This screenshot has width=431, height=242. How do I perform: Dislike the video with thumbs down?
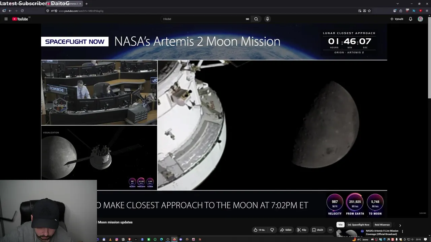point(272,230)
